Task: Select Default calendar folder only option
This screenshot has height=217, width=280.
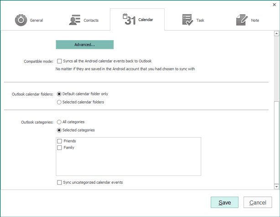Action: pos(59,94)
